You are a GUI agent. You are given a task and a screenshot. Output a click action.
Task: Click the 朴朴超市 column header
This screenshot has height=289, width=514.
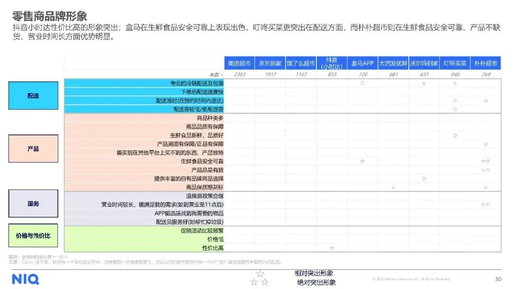[x=486, y=63]
